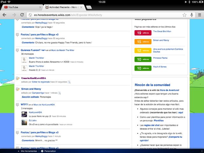Tap yellow 12 editores badge

tap(143, 50)
